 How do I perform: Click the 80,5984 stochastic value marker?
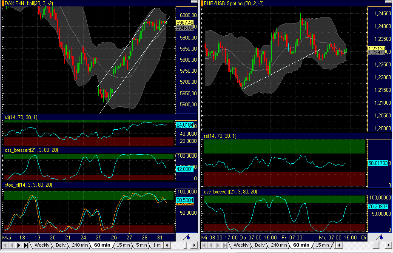(185, 200)
